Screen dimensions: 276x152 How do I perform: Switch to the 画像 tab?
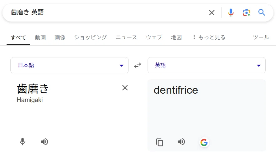pyautogui.click(x=60, y=37)
